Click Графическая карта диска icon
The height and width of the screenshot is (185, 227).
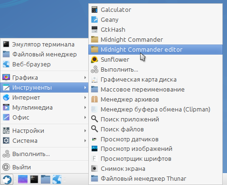(x=95, y=79)
